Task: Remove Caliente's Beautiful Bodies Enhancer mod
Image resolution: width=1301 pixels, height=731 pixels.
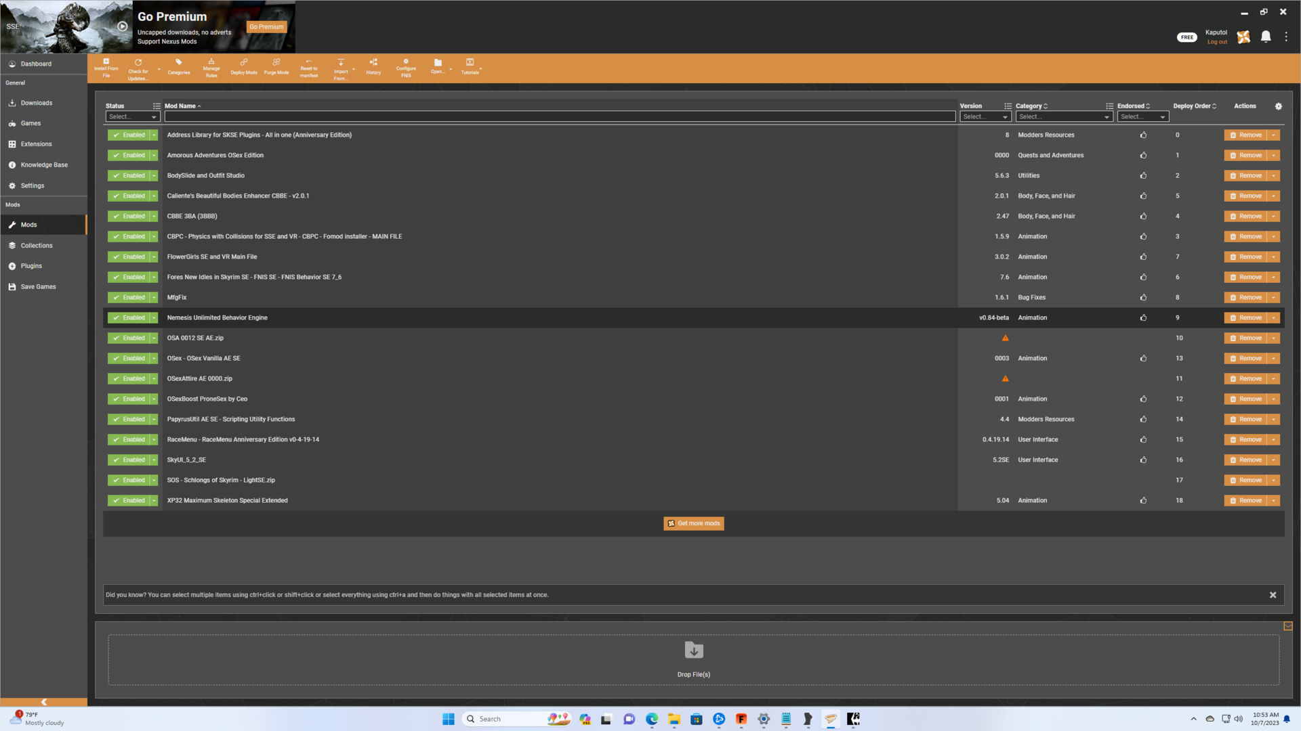Action: [x=1246, y=196]
